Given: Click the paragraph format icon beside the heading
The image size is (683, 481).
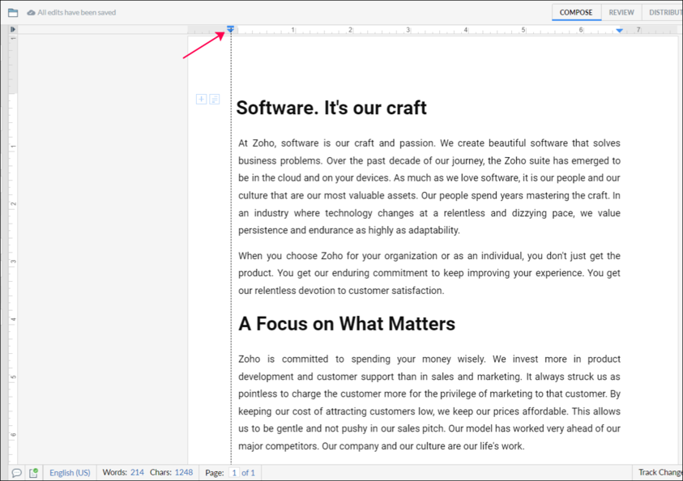Looking at the screenshot, I should 215,100.
